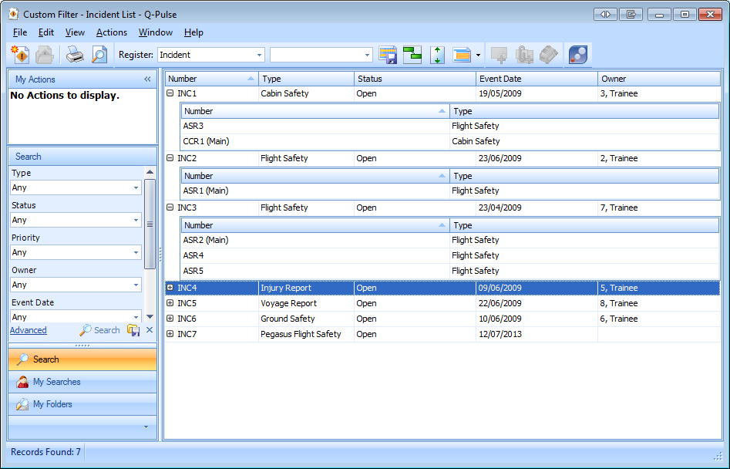Open the Type filter dropdown

tap(136, 187)
